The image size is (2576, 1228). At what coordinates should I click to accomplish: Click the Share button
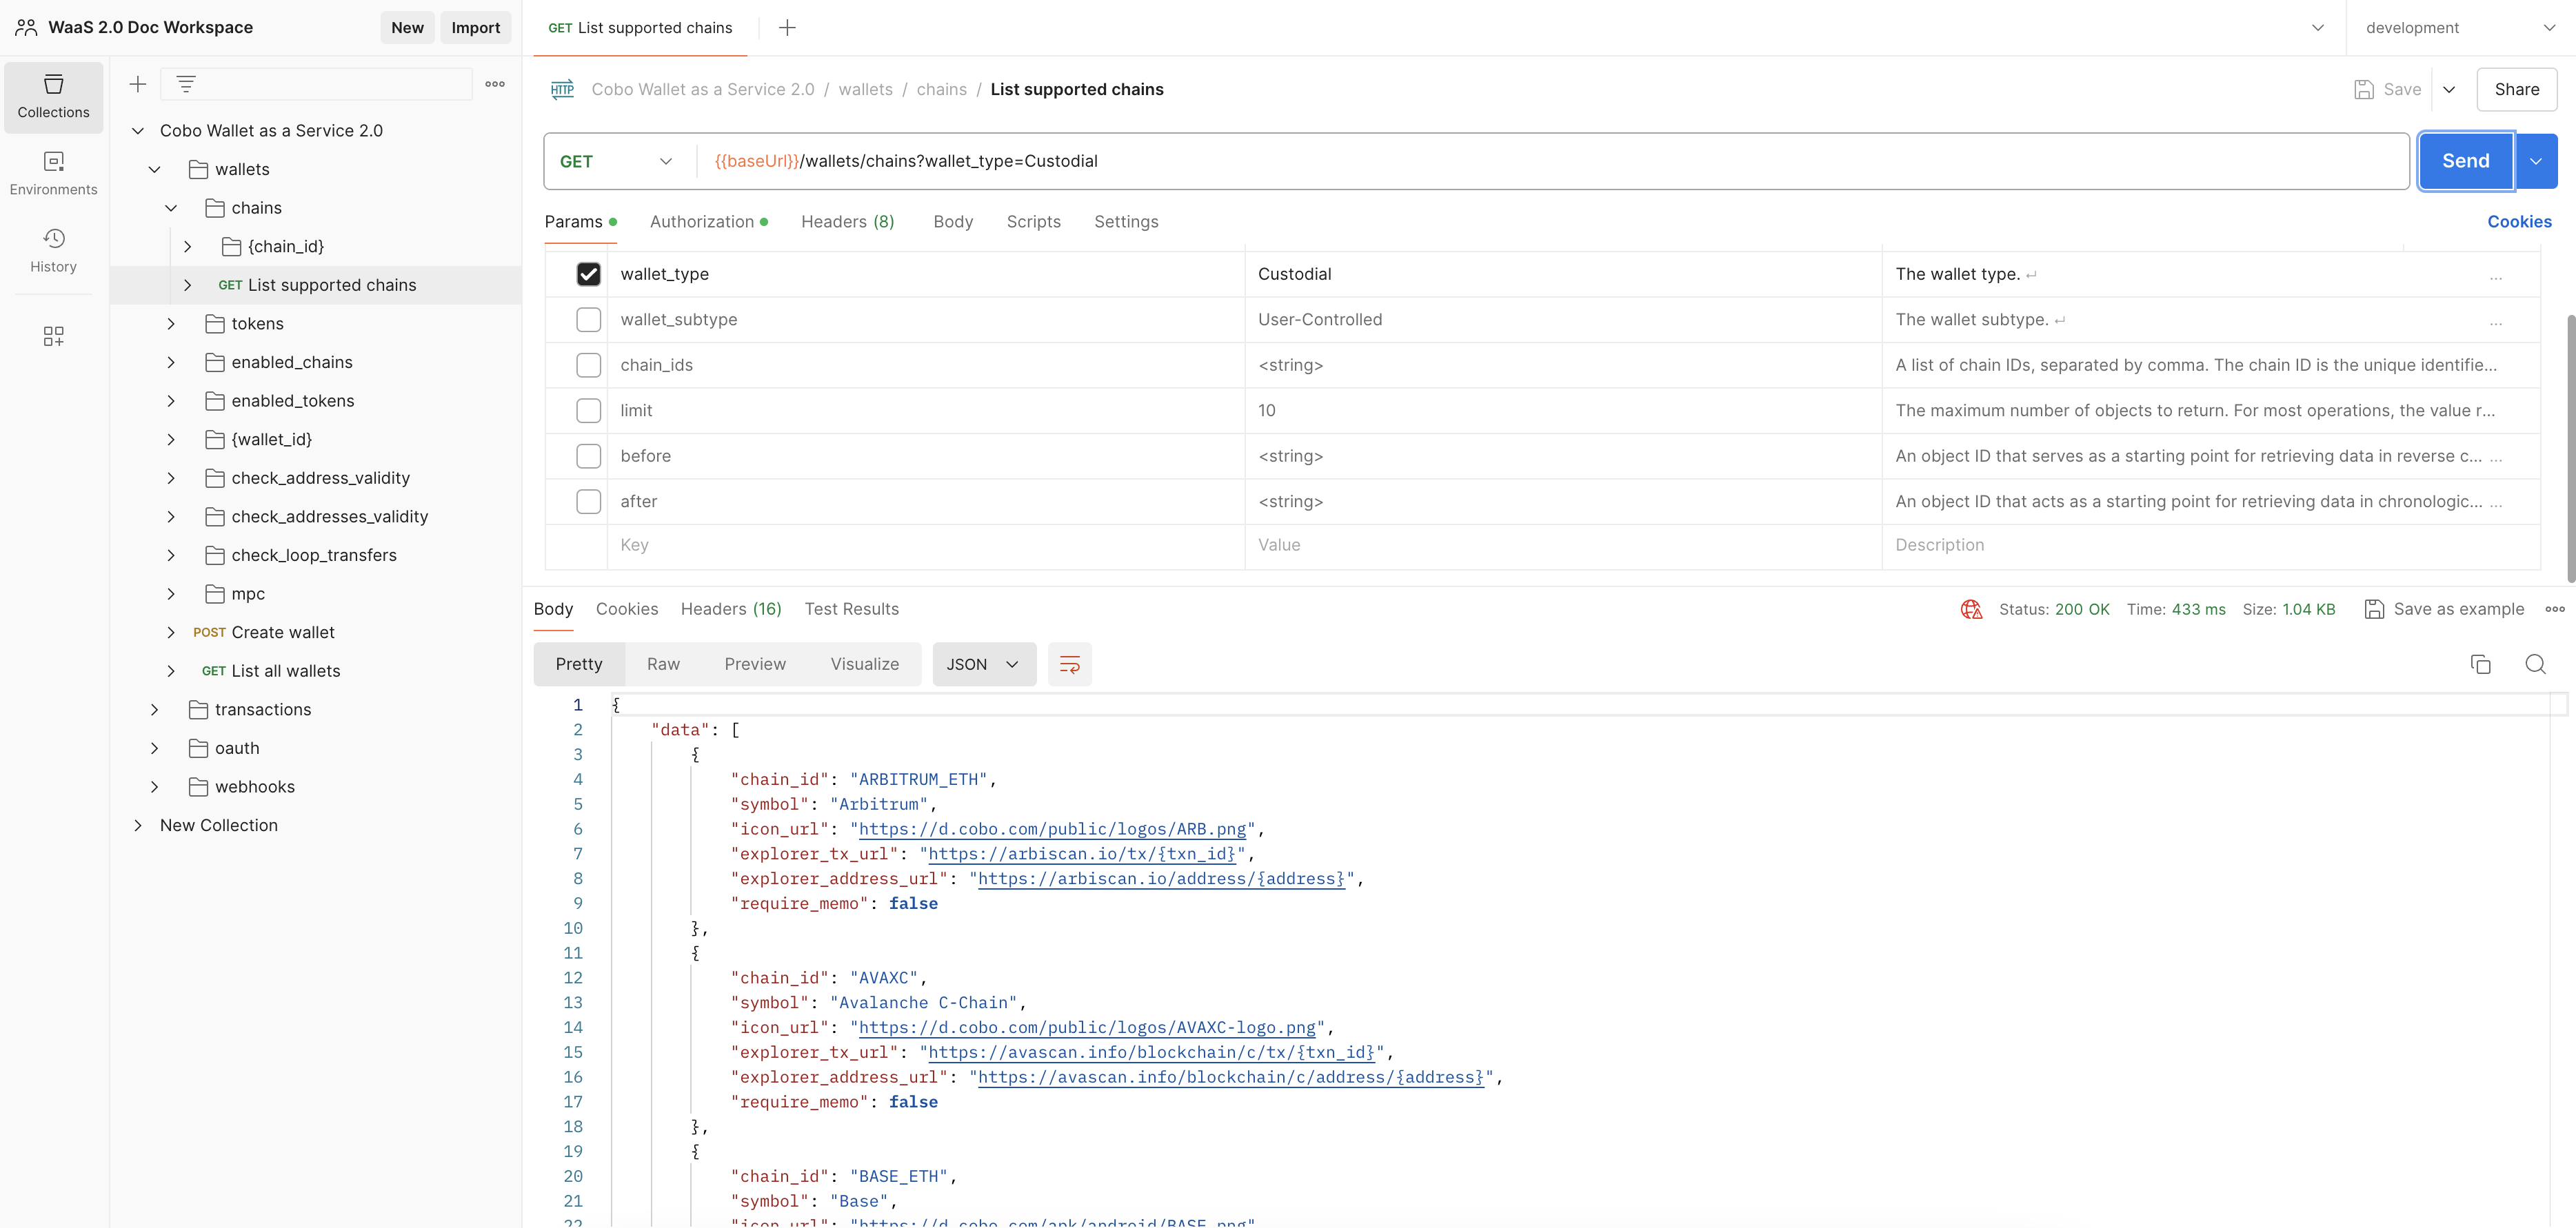[x=2518, y=89]
